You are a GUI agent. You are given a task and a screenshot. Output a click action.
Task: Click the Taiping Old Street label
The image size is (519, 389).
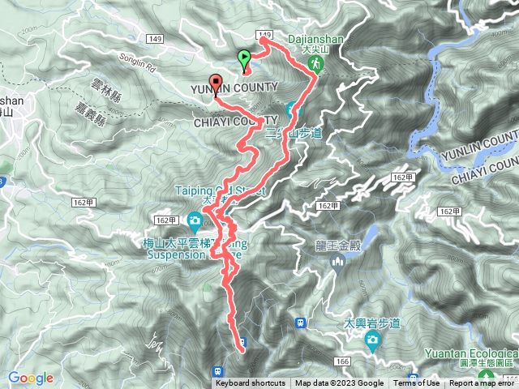221,191
